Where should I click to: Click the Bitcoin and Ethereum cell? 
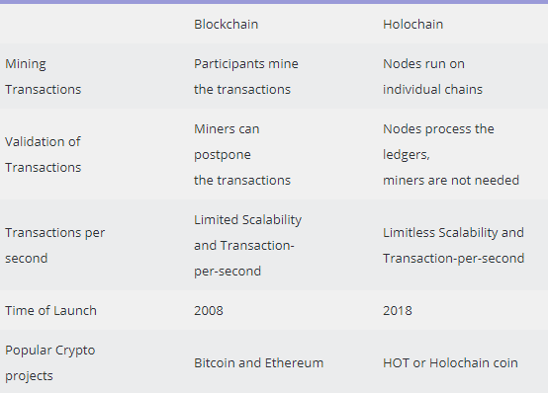tap(258, 363)
